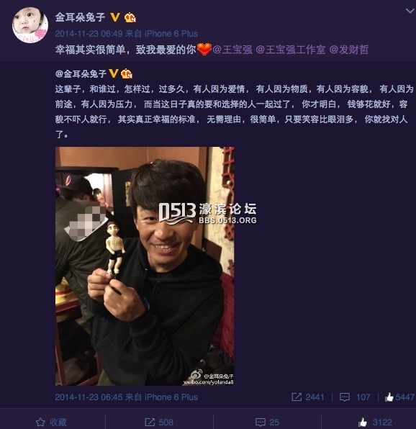Open the @王宝强 mention link
The image size is (416, 429).
(232, 50)
